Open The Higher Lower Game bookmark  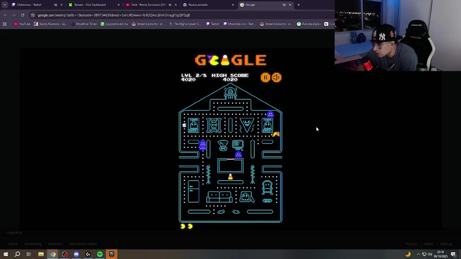(x=184, y=24)
